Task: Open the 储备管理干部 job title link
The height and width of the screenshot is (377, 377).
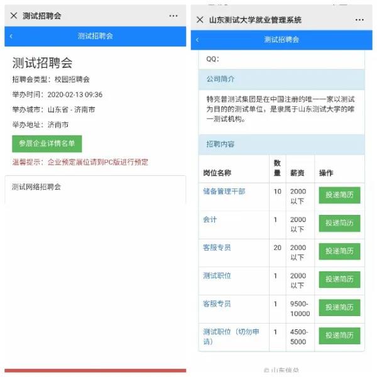Action: coord(224,192)
